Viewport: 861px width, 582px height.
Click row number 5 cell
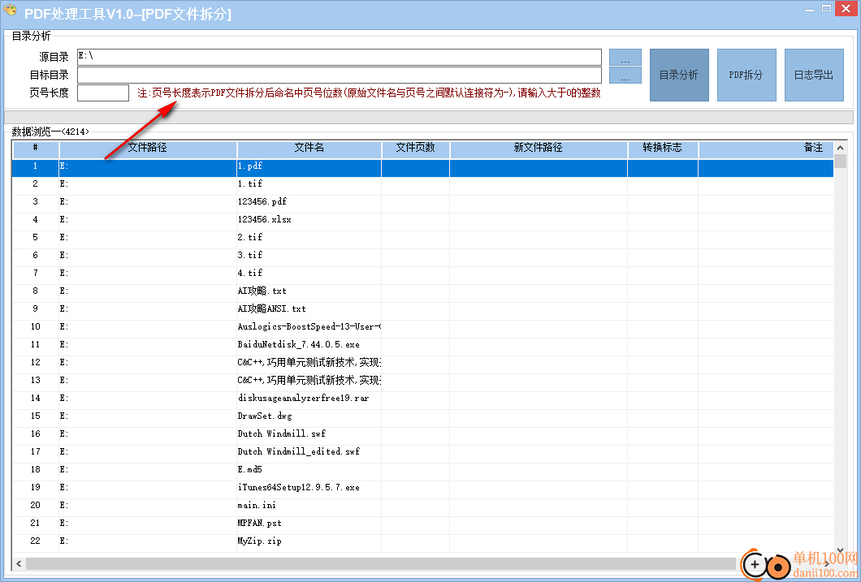coord(36,238)
